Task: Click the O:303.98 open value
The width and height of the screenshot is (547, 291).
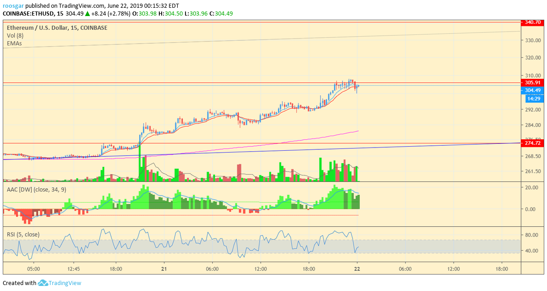Action: (144, 14)
